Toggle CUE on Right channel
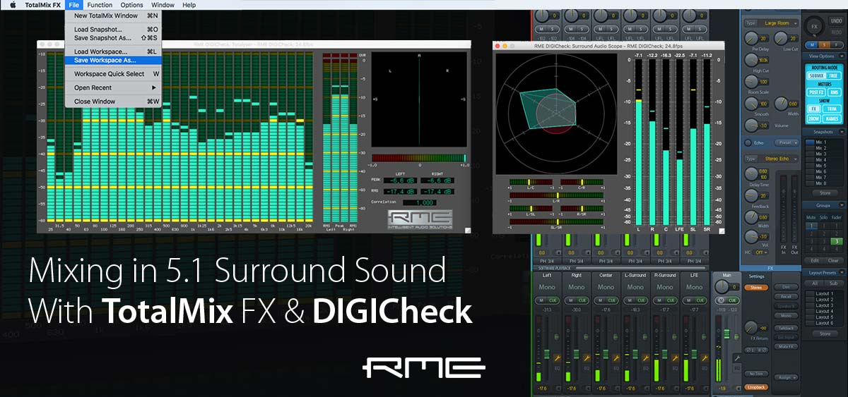The width and height of the screenshot is (848, 397). pos(583,300)
